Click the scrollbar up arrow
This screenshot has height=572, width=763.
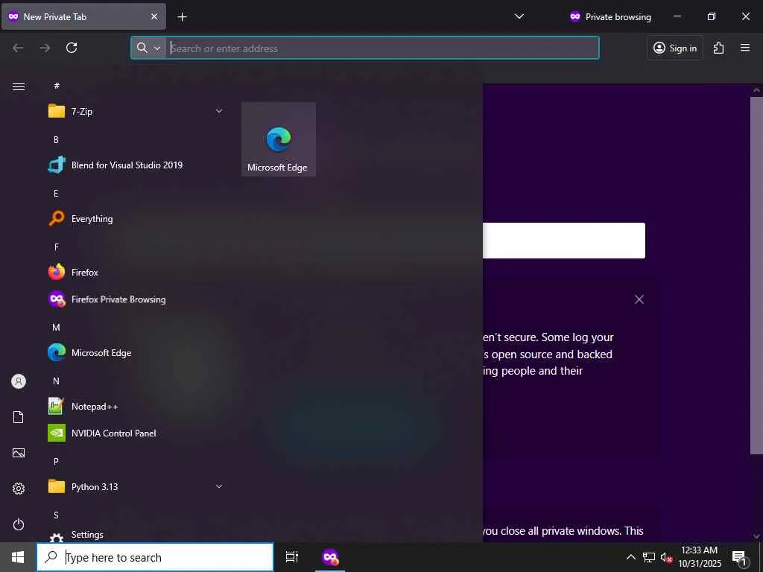coord(757,90)
